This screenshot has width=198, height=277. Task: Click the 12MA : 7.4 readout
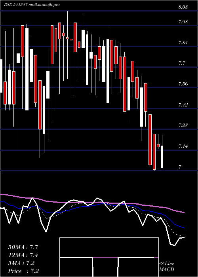click(x=23, y=255)
